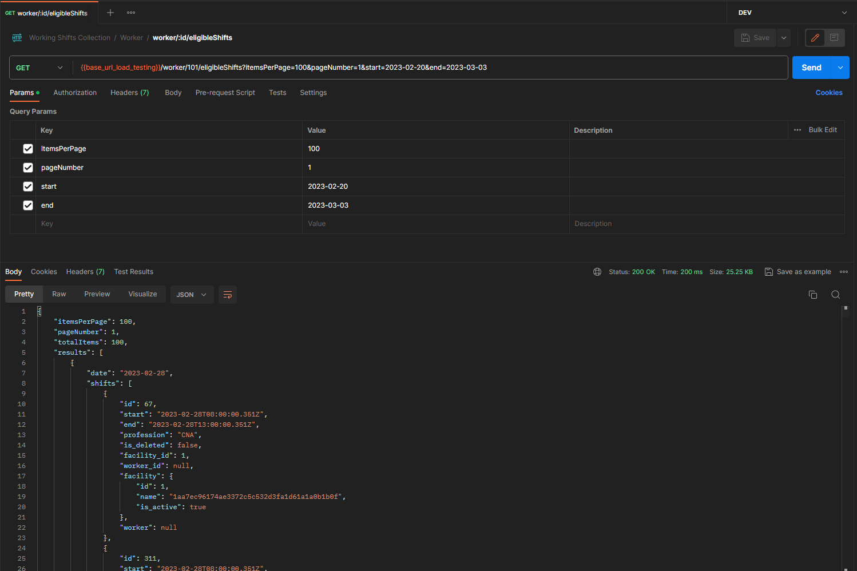Uncheck the pageNumber parameter checkbox
The width and height of the screenshot is (857, 571).
click(28, 168)
